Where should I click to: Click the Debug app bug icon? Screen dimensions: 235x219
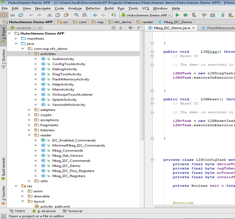coord(185,15)
